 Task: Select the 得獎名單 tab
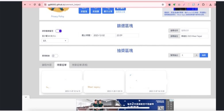click(x=62, y=65)
